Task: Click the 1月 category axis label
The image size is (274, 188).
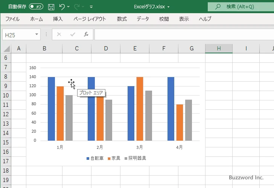Action: 60,147
